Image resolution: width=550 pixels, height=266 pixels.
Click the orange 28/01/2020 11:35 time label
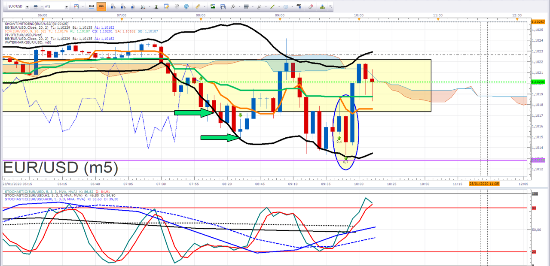484,184
